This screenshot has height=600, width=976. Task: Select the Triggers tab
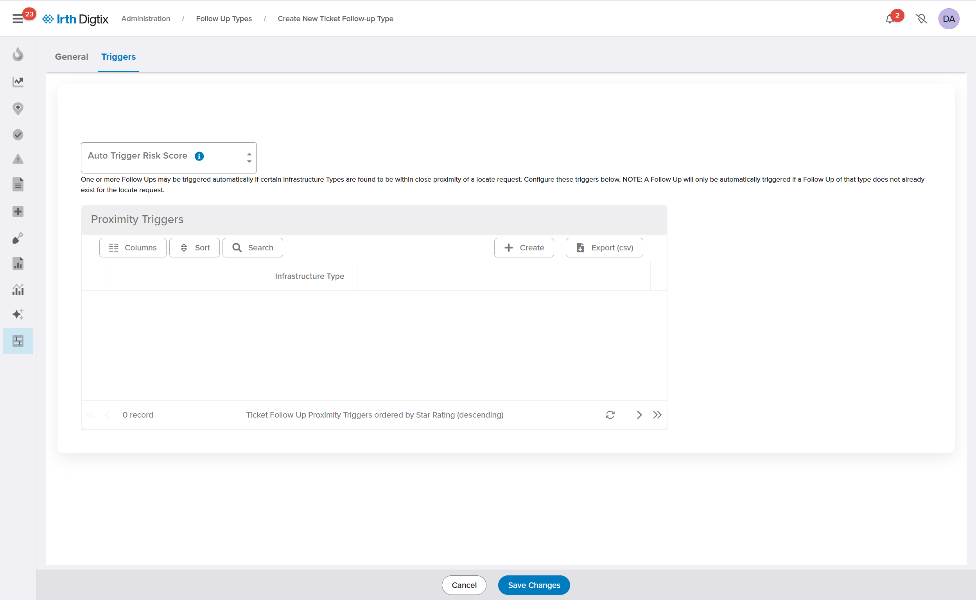click(118, 57)
